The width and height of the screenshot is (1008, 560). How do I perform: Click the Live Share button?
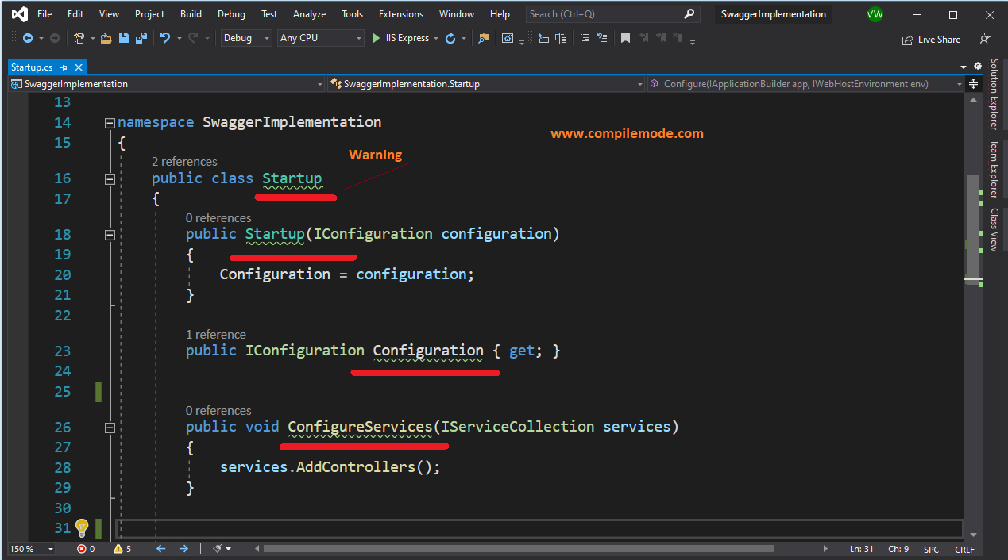click(x=931, y=39)
